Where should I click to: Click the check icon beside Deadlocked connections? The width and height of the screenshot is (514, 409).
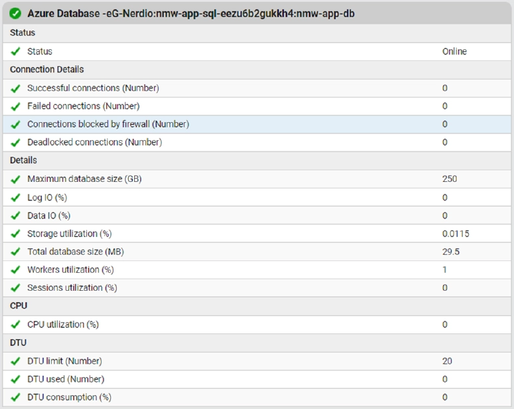(15, 143)
